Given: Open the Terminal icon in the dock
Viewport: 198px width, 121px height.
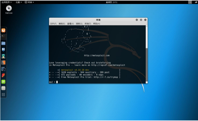Looking at the screenshot, I should point(3,37).
